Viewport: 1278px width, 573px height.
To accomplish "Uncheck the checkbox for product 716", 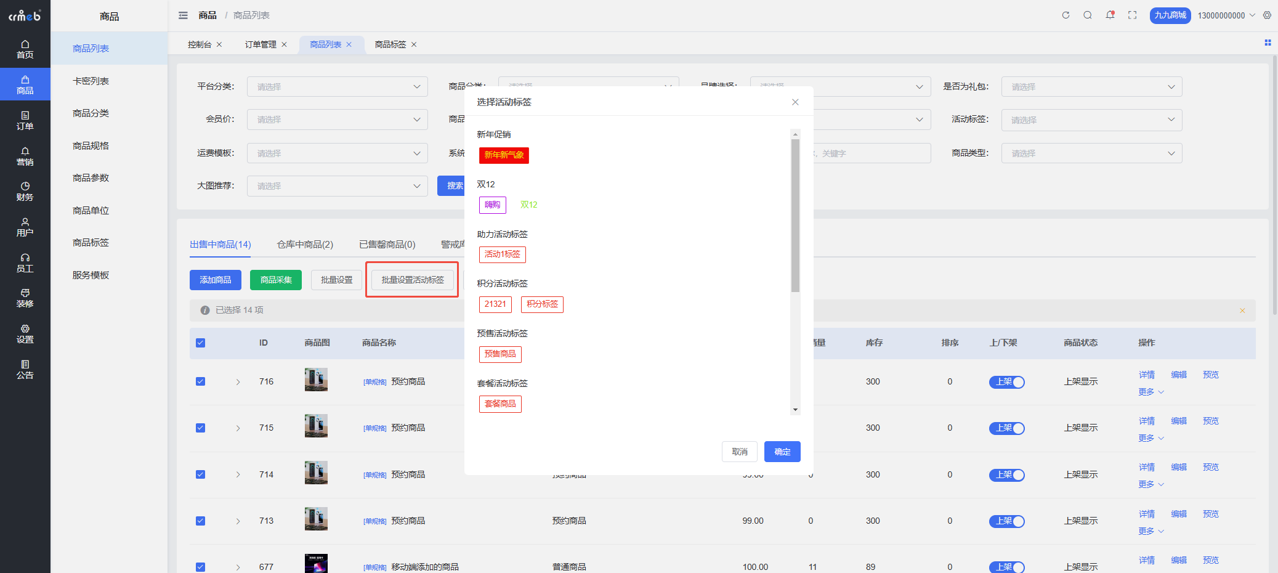I will coord(200,381).
